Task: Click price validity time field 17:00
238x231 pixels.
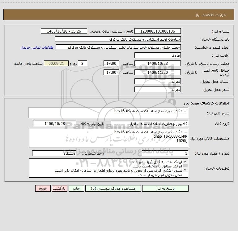Action: (111, 72)
